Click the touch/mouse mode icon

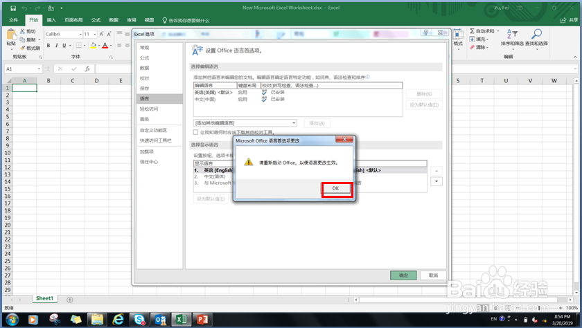51,8
